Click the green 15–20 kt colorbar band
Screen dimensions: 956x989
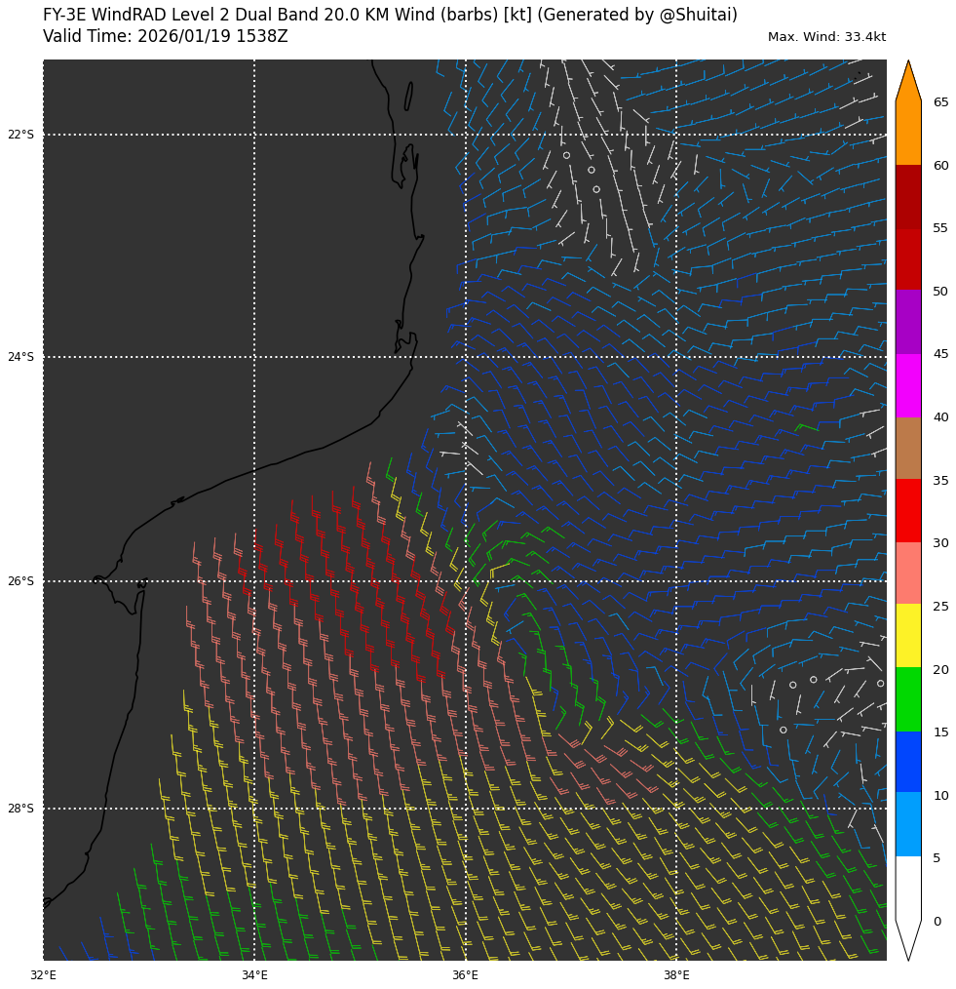tap(907, 699)
